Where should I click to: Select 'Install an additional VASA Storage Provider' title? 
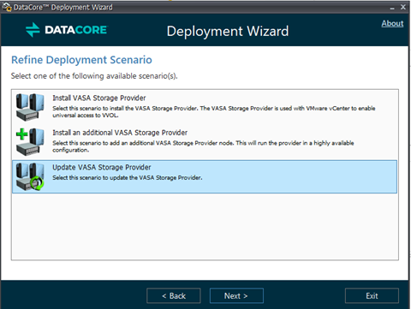[120, 133]
